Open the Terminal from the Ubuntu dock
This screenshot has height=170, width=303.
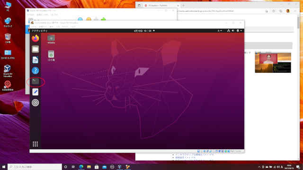pos(36,81)
